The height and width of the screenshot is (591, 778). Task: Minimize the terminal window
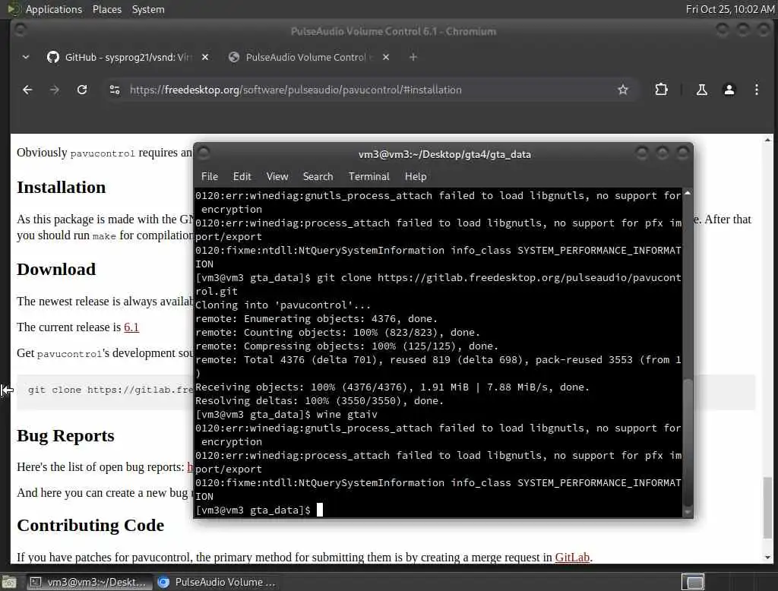641,153
